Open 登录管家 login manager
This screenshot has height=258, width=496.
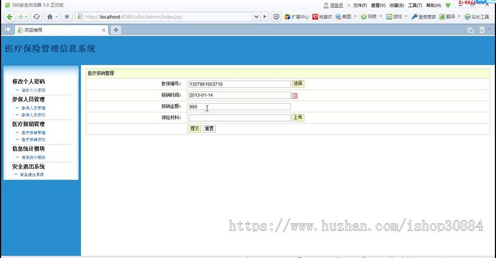pos(424,17)
